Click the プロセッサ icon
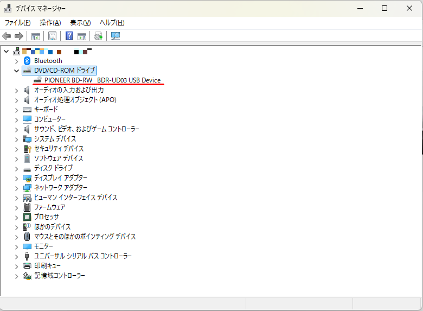The height and width of the screenshot is (311, 423). (27, 217)
